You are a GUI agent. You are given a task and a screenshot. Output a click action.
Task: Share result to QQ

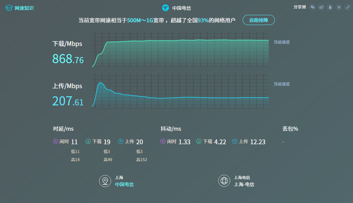[x=330, y=7]
